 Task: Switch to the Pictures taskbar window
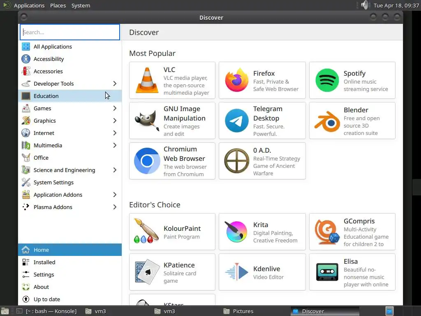(239, 311)
